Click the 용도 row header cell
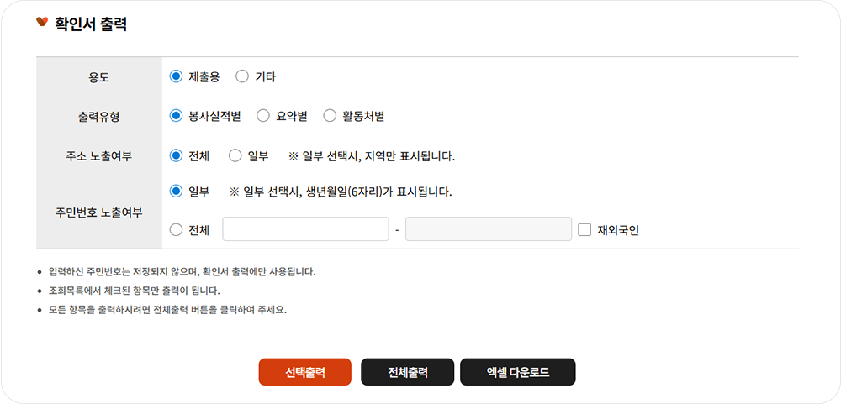The width and height of the screenshot is (841, 404). coord(98,77)
